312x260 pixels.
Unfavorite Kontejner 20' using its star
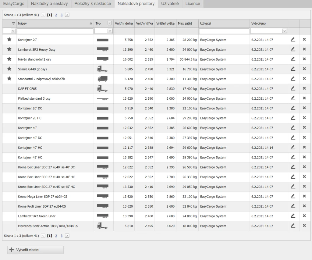[x=9, y=39]
